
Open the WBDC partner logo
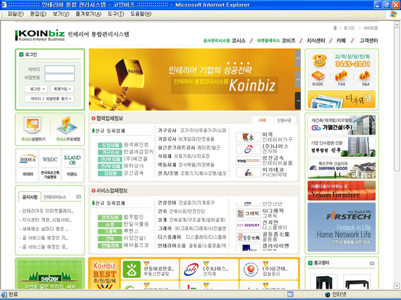tap(50, 159)
